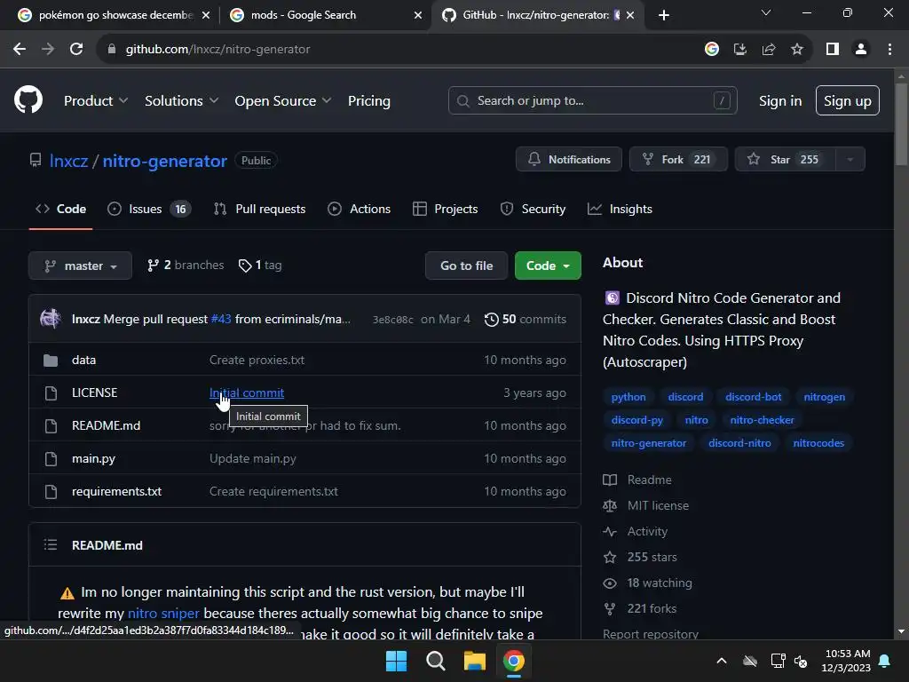Open Google icon in address bar
Image resolution: width=909 pixels, height=682 pixels.
(x=712, y=50)
